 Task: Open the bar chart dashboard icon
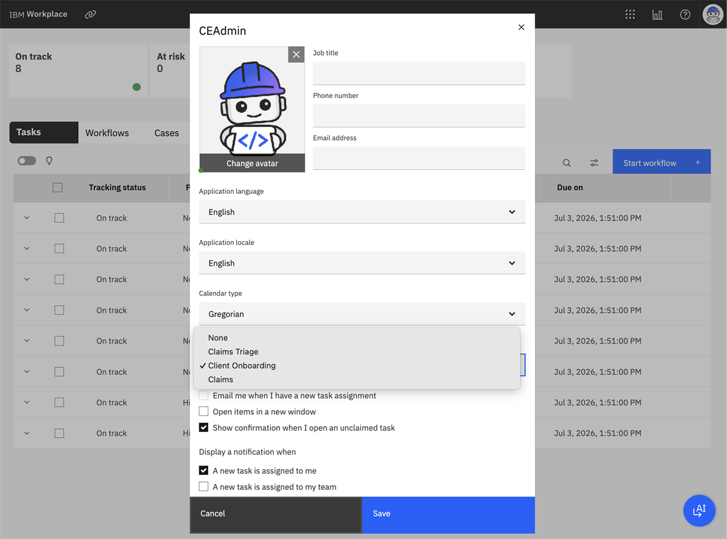657,15
